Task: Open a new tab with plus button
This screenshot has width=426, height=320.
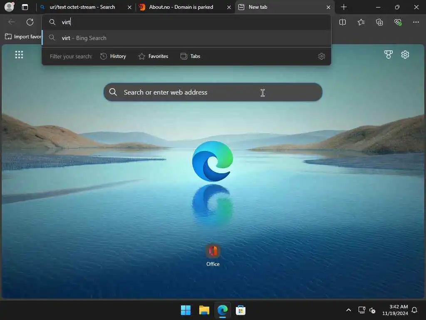Action: 344,7
